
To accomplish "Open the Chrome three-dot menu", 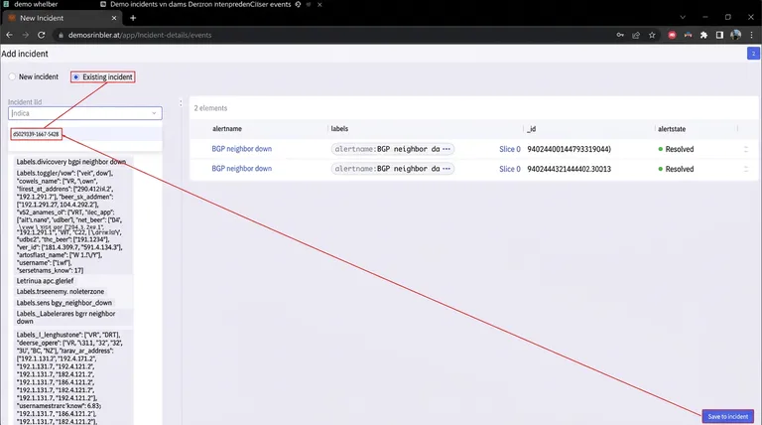I will pos(752,35).
